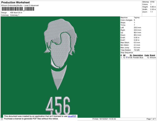Select the Machine value Tajima
The width and height of the screenshot is (157, 121).
[137, 17]
